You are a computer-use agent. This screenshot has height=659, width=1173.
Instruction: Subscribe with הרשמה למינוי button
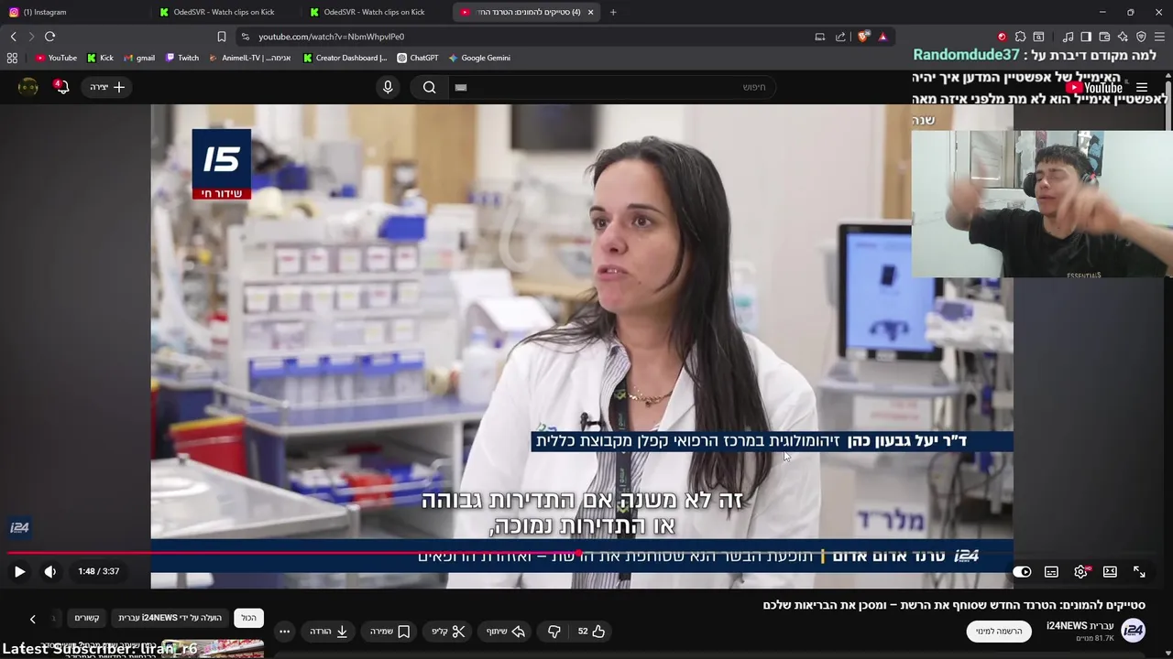point(999,632)
